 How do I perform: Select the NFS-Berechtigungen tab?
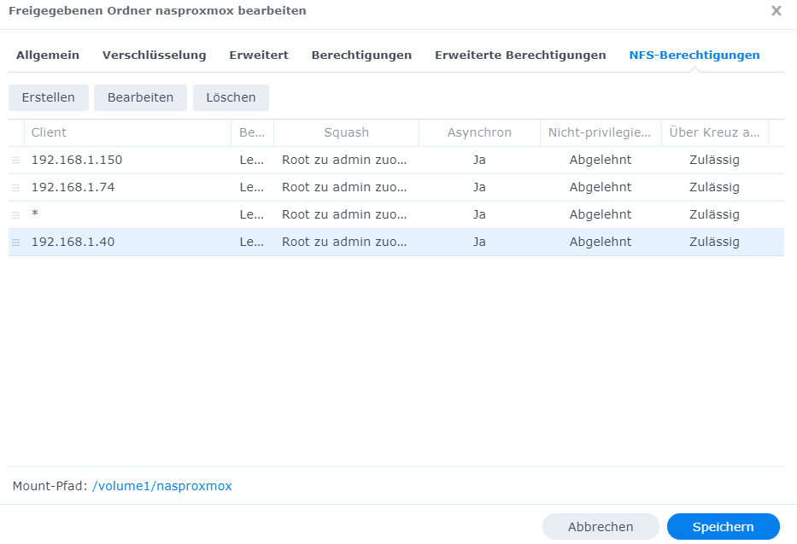click(694, 56)
